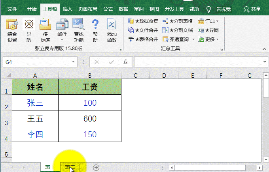Click the fx insert function button
Viewport: 269px width, 172px height.
click(125, 62)
